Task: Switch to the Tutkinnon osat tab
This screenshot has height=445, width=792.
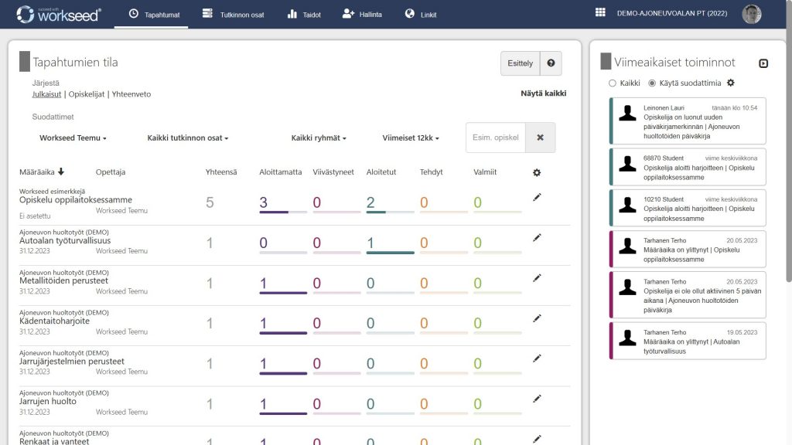Action: pos(233,14)
